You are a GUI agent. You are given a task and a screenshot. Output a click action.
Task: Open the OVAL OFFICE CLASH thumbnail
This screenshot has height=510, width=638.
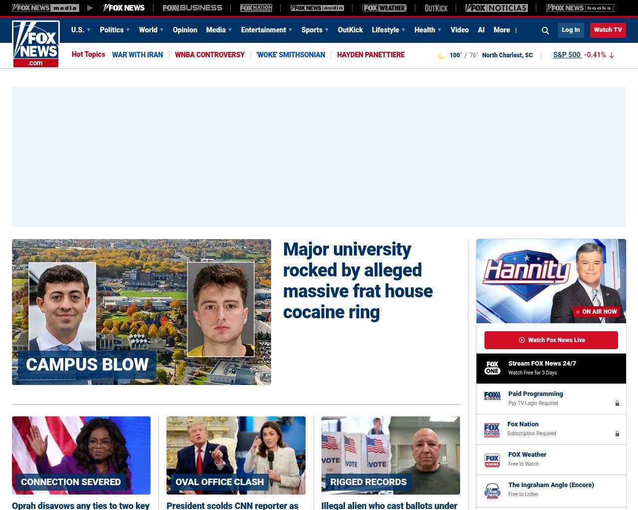(236, 455)
